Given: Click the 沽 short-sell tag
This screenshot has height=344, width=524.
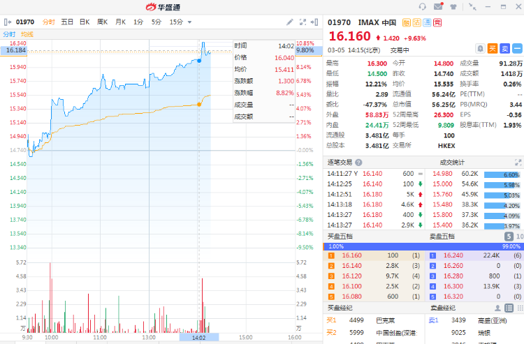Looking at the screenshot, I should pos(416,22).
